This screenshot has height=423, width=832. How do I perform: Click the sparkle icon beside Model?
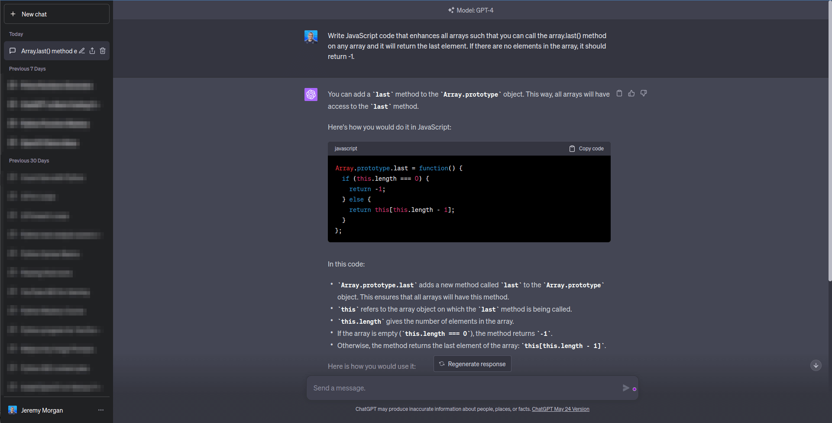click(x=451, y=10)
